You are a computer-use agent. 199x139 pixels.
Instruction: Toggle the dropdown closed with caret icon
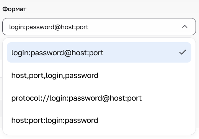(x=185, y=26)
